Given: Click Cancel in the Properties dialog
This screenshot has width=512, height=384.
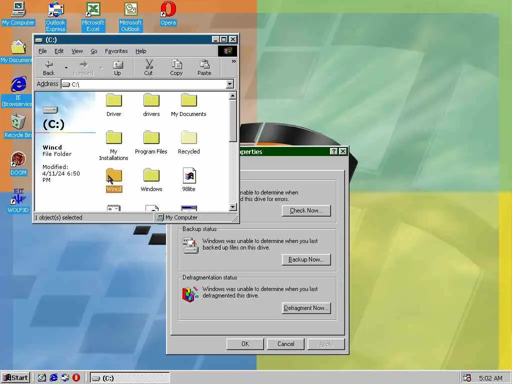Looking at the screenshot, I should tap(285, 344).
